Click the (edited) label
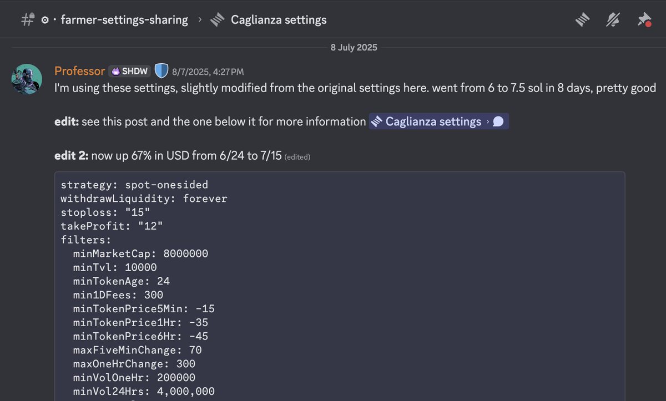The width and height of the screenshot is (666, 401). coord(297,157)
